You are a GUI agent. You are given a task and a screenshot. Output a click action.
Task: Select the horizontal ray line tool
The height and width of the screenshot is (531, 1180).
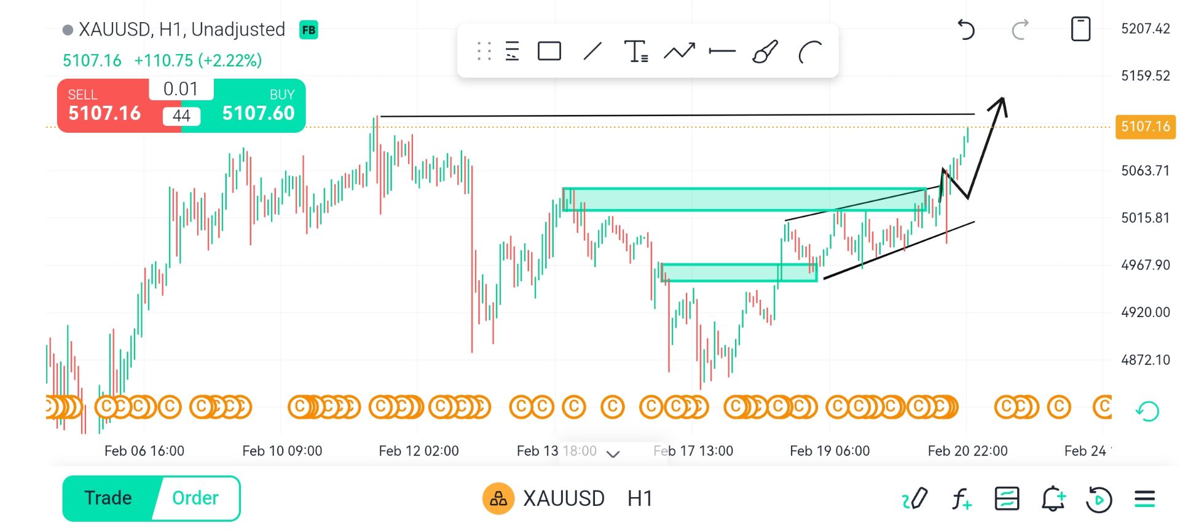(x=722, y=51)
